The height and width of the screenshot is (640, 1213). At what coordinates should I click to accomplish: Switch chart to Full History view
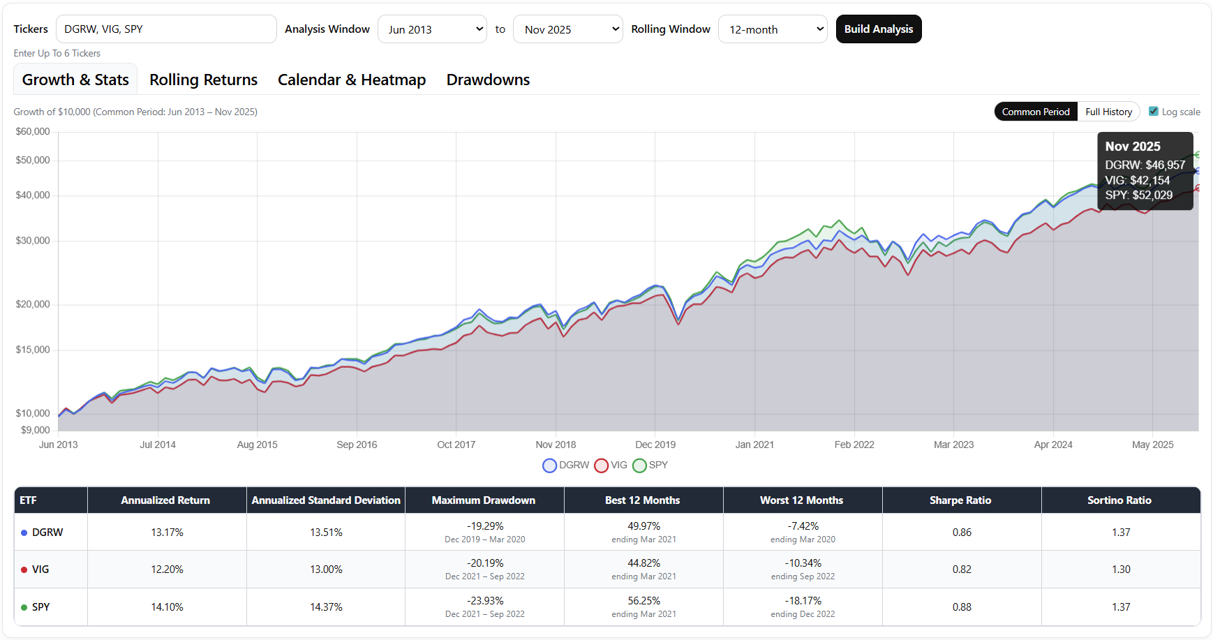[x=1109, y=111]
